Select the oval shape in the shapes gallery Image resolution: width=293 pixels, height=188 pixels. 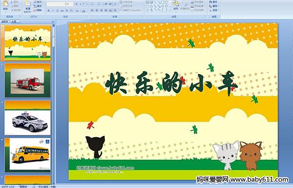167,2
